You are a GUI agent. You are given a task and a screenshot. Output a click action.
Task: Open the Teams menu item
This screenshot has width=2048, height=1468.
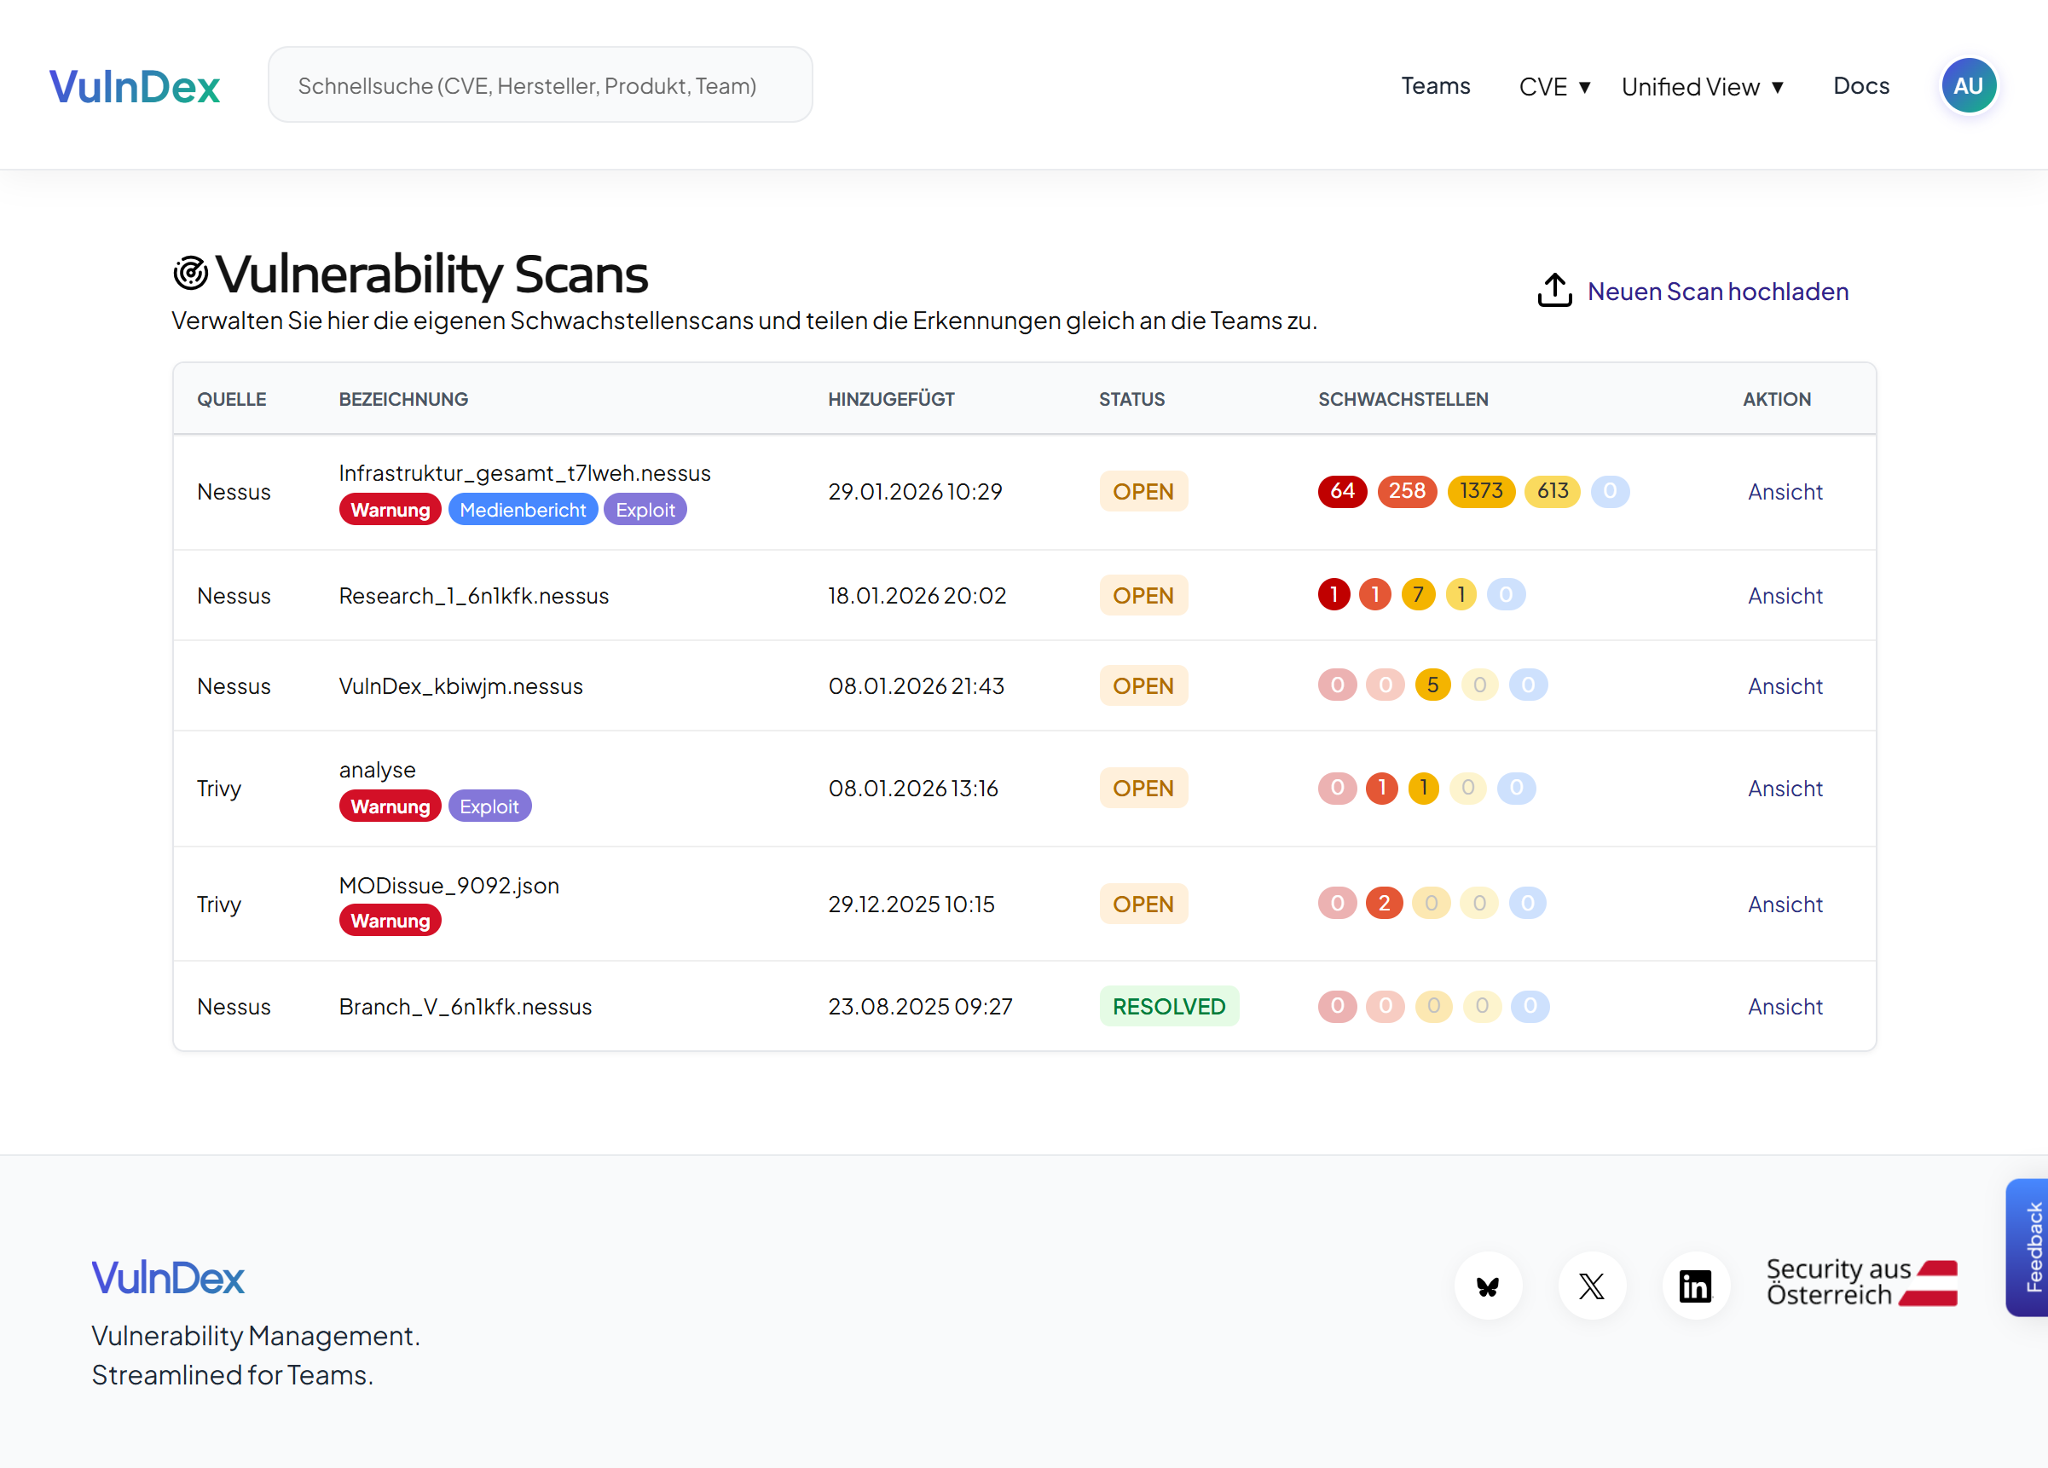tap(1435, 86)
